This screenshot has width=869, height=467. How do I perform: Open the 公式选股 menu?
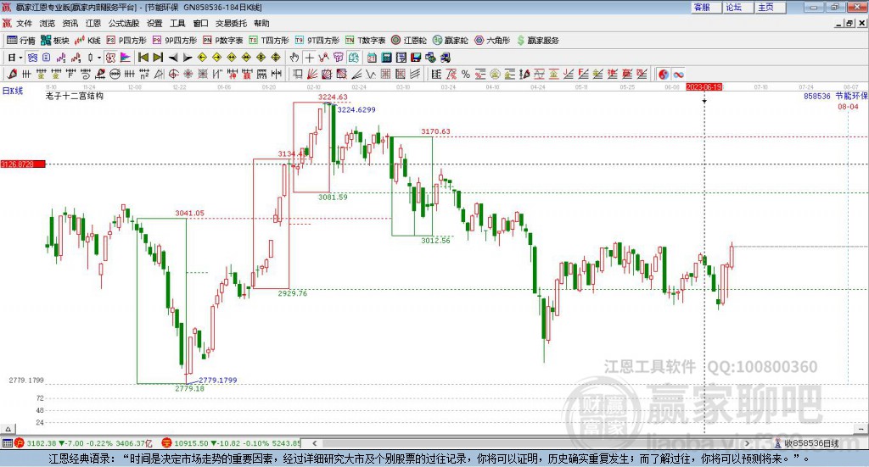click(x=124, y=23)
